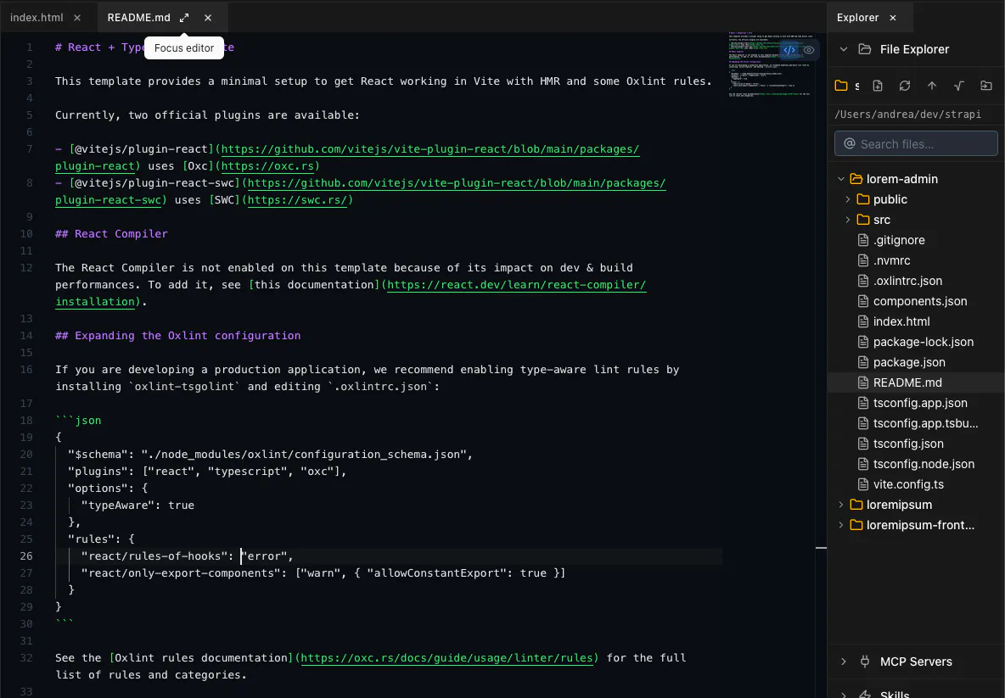Select the README.md editor tab

pyautogui.click(x=139, y=18)
